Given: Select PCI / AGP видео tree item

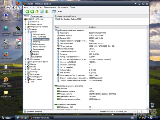Looking at the screenshot, I should (x=39, y=37).
